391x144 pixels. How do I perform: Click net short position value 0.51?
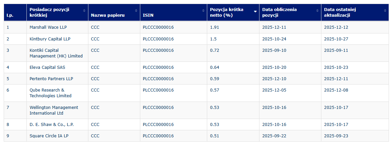tap(215, 136)
